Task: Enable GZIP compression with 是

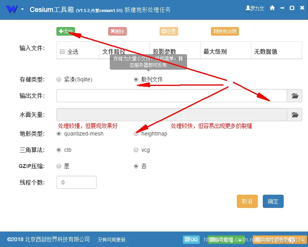Action: pos(59,166)
